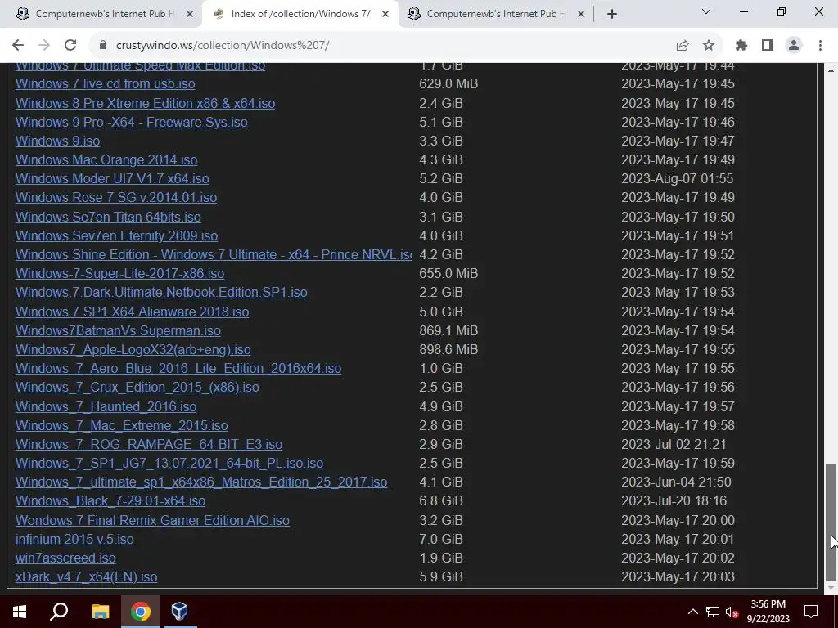
Task: Click the Chrome taskbar icon
Action: pyautogui.click(x=141, y=612)
